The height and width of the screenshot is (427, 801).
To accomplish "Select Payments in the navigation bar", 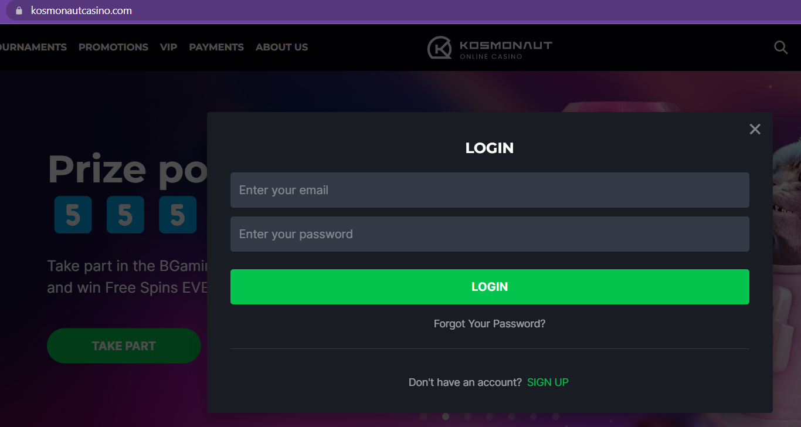I will 216,47.
